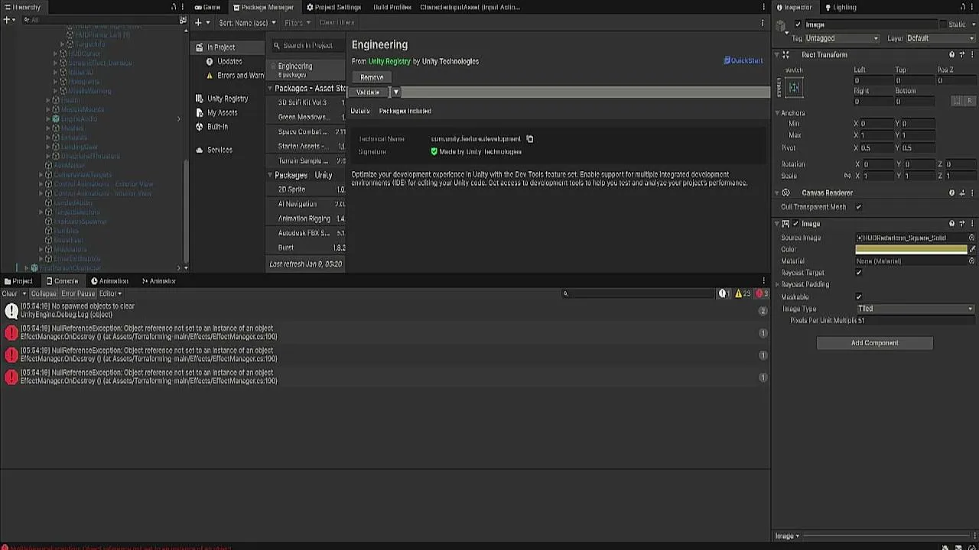979x550 pixels.
Task: Open the Filters dropdown
Action: click(x=298, y=23)
